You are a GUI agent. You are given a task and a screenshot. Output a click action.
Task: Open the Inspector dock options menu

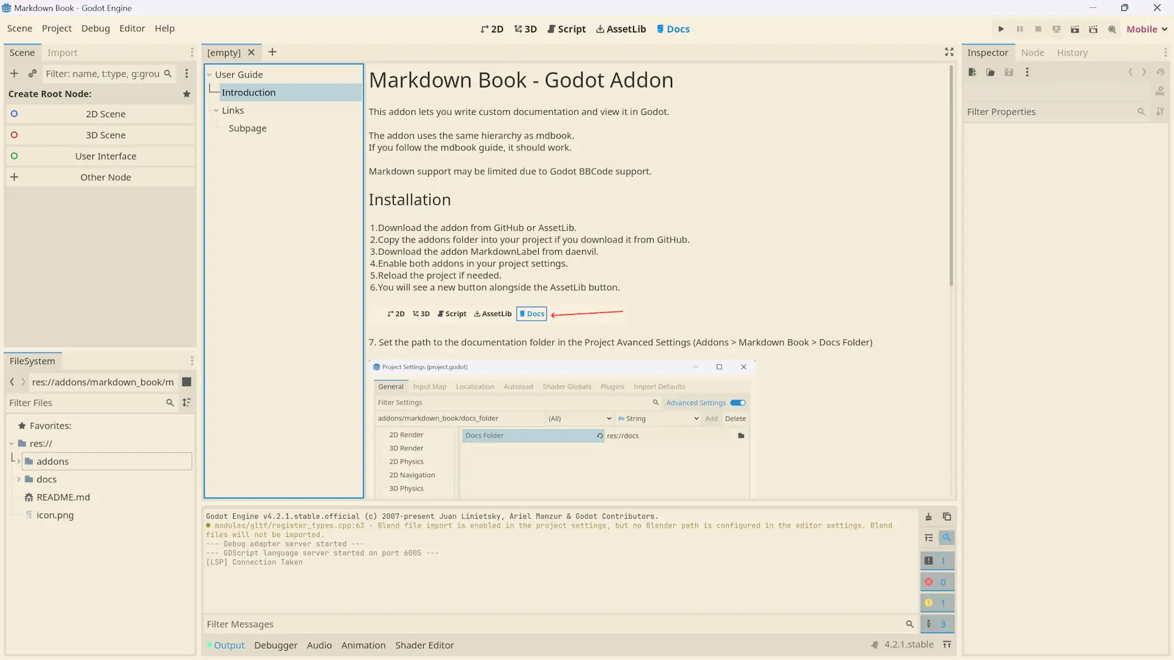[1165, 53]
